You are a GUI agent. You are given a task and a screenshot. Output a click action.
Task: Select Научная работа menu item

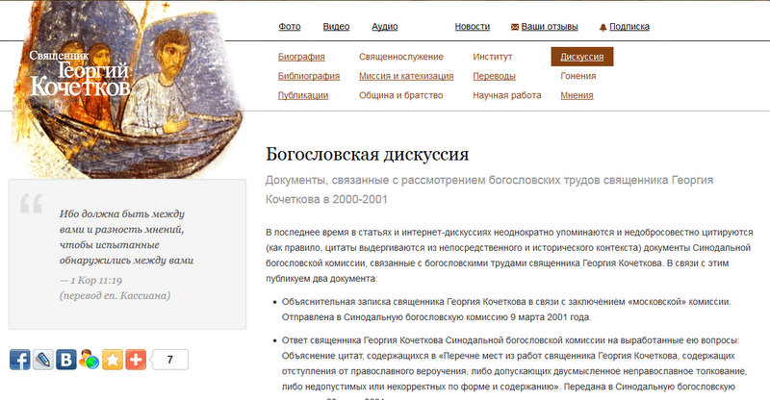click(x=507, y=95)
